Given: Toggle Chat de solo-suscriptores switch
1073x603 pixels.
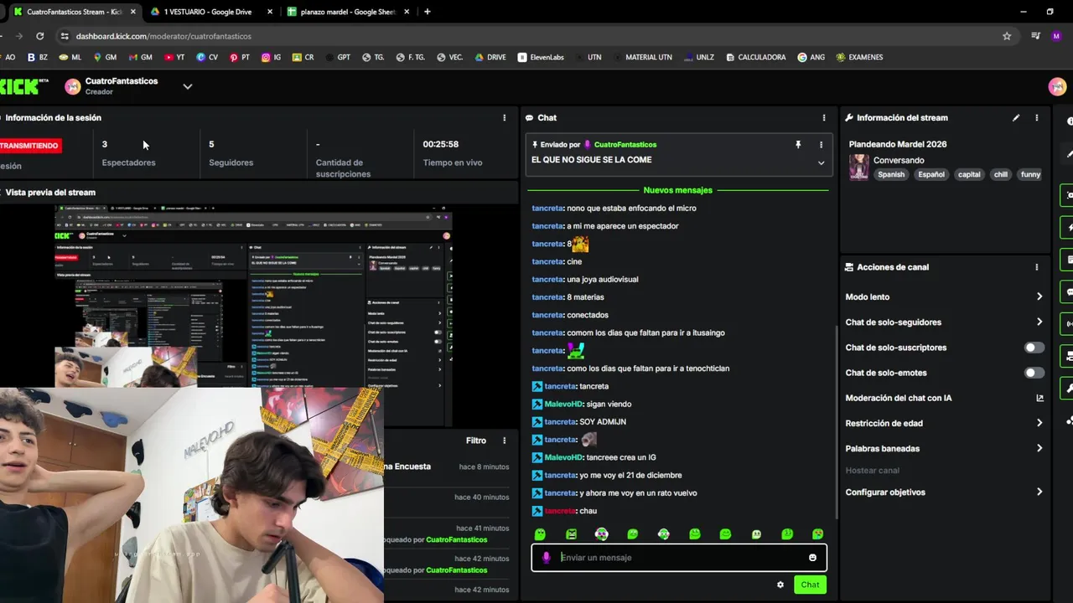Looking at the screenshot, I should 1034,348.
